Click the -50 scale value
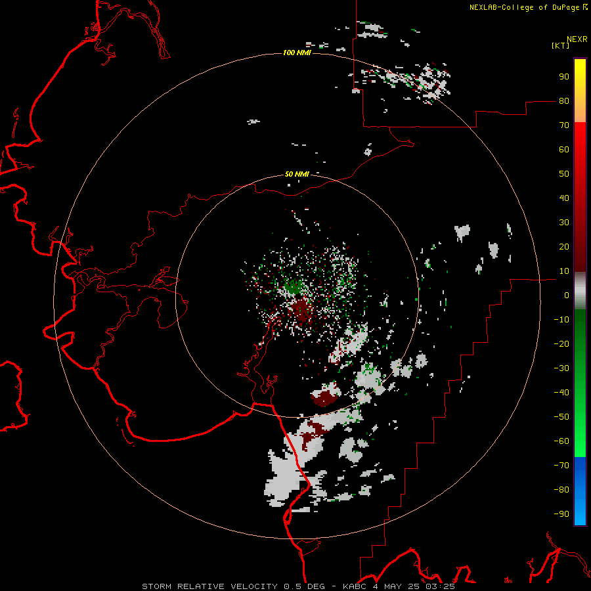The height and width of the screenshot is (591, 591). [x=561, y=417]
